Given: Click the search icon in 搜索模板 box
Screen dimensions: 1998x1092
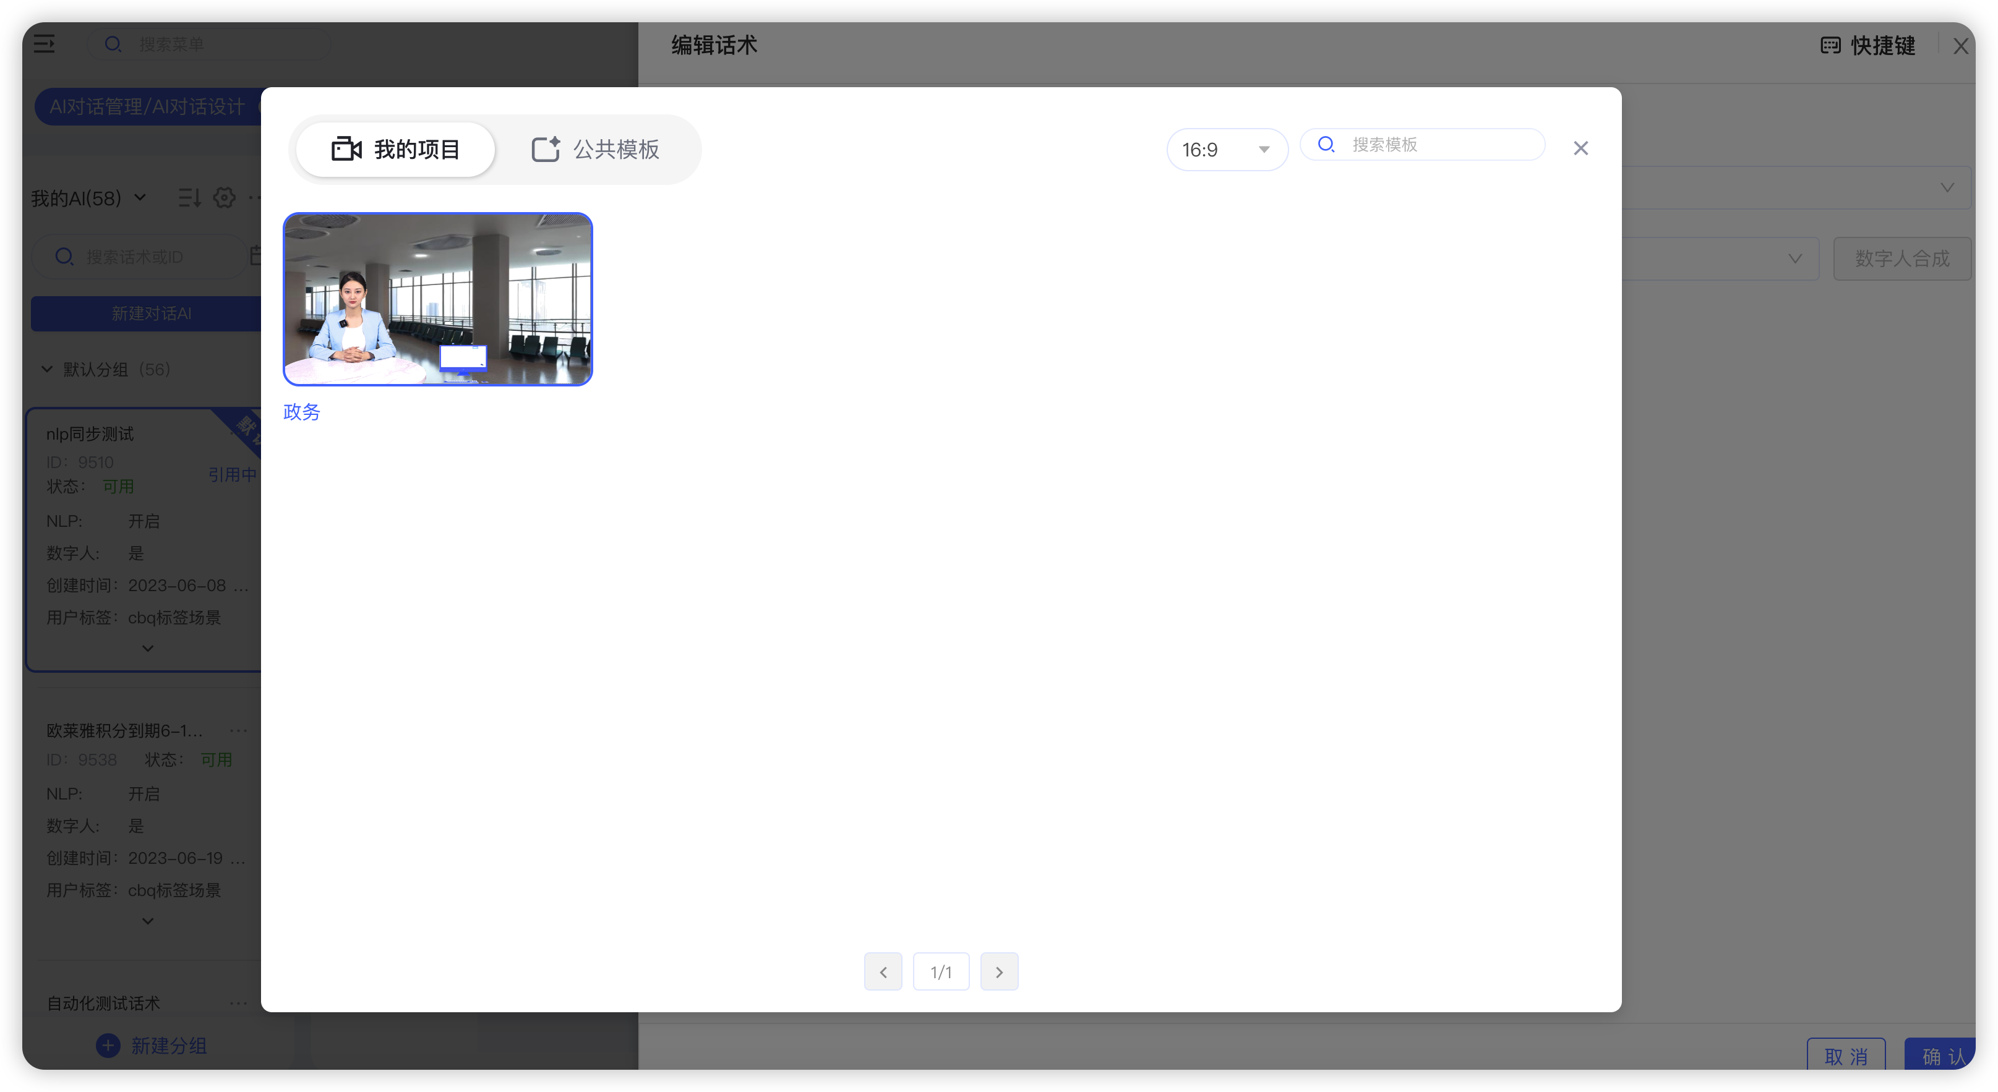Looking at the screenshot, I should pyautogui.click(x=1326, y=145).
